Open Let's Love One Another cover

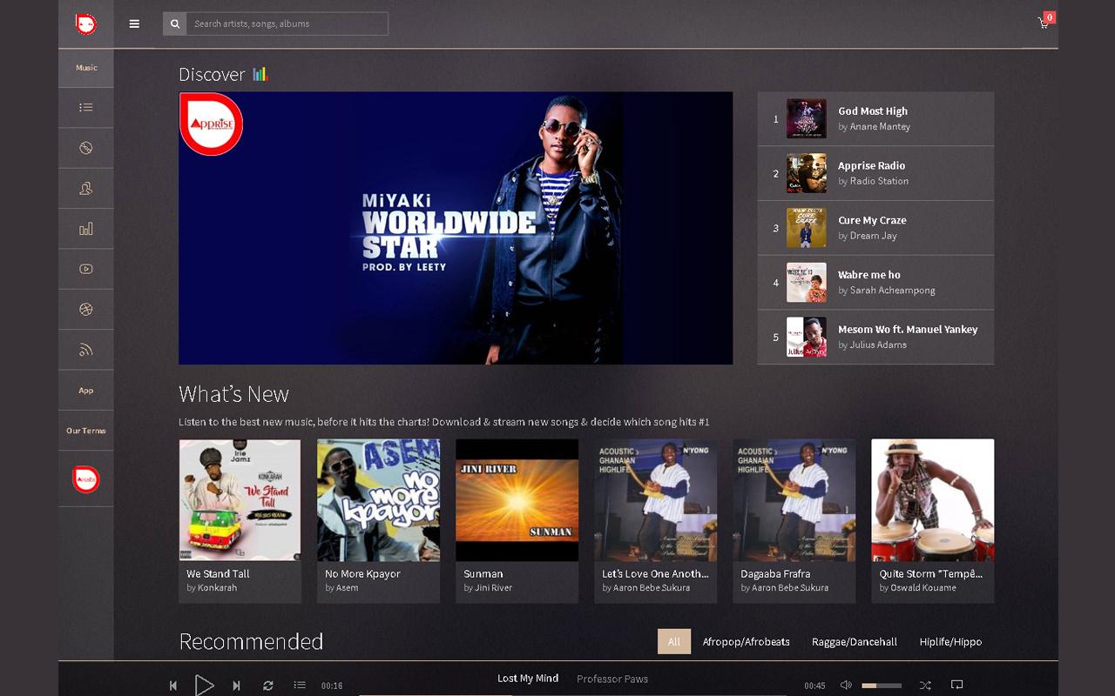click(x=655, y=500)
